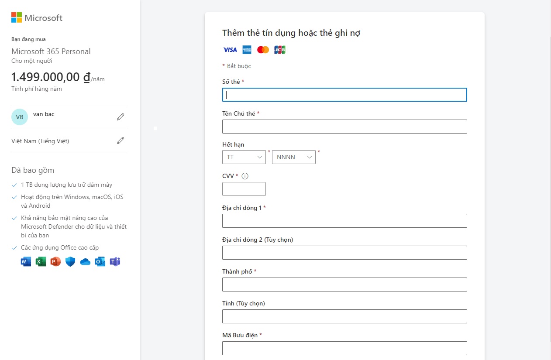551x360 pixels.
Task: Click the American Express card logo
Action: pos(247,50)
